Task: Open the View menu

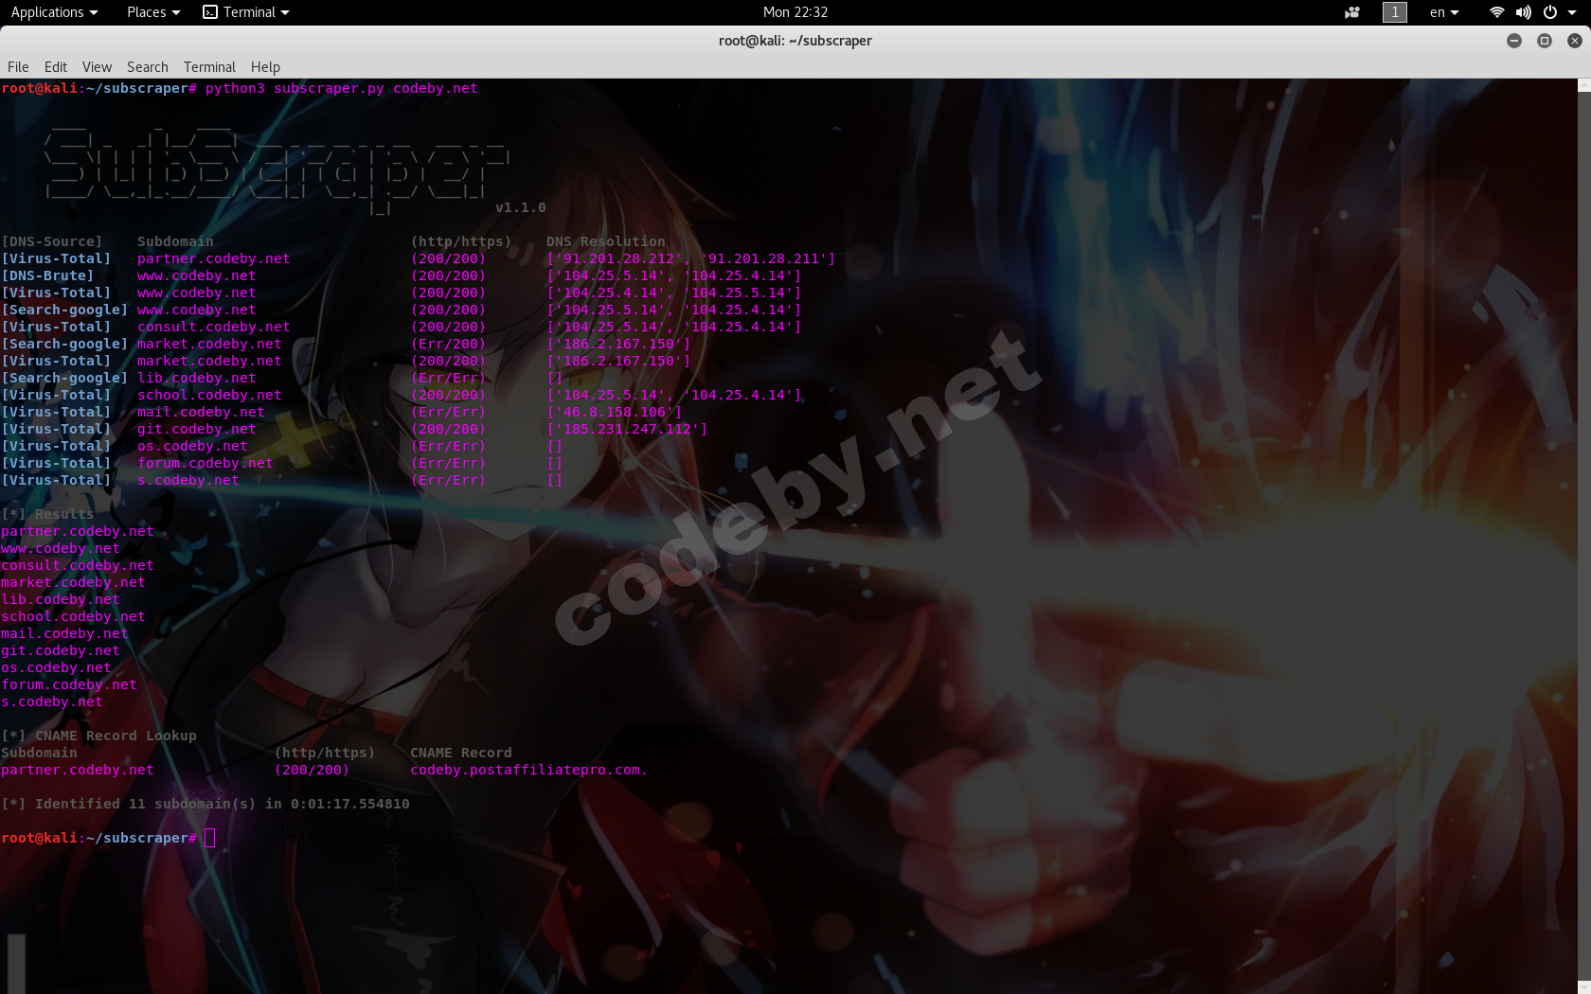Action: click(x=96, y=66)
